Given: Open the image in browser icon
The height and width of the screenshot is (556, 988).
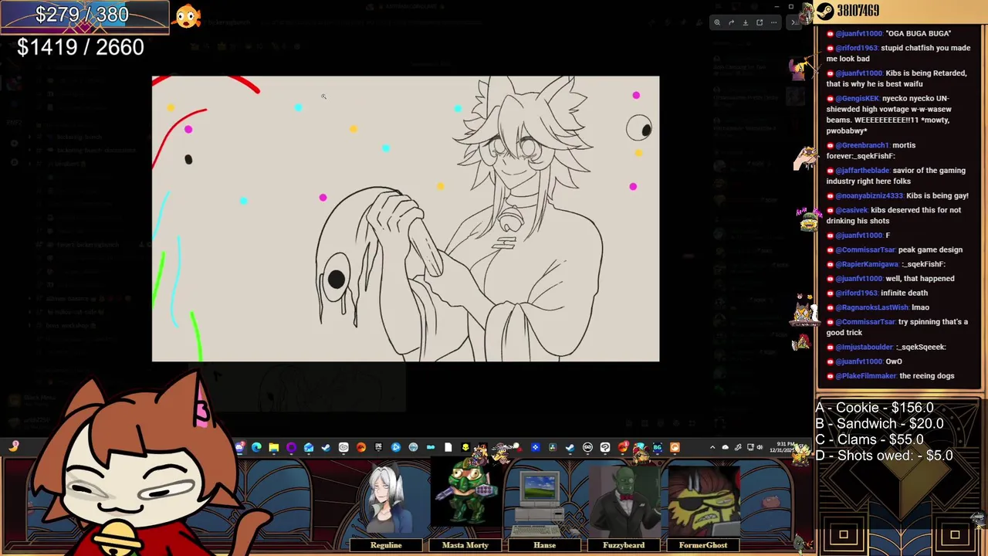Looking at the screenshot, I should click(760, 22).
